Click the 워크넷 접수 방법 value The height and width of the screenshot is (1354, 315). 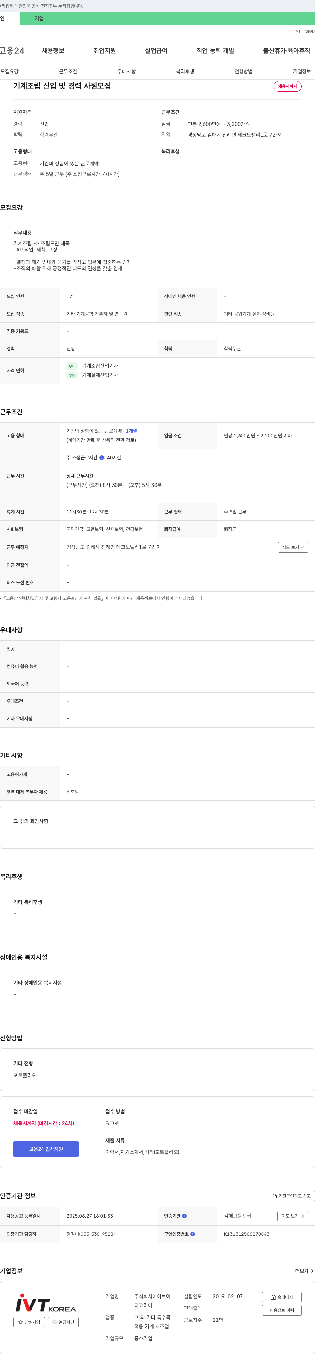tap(112, 1123)
